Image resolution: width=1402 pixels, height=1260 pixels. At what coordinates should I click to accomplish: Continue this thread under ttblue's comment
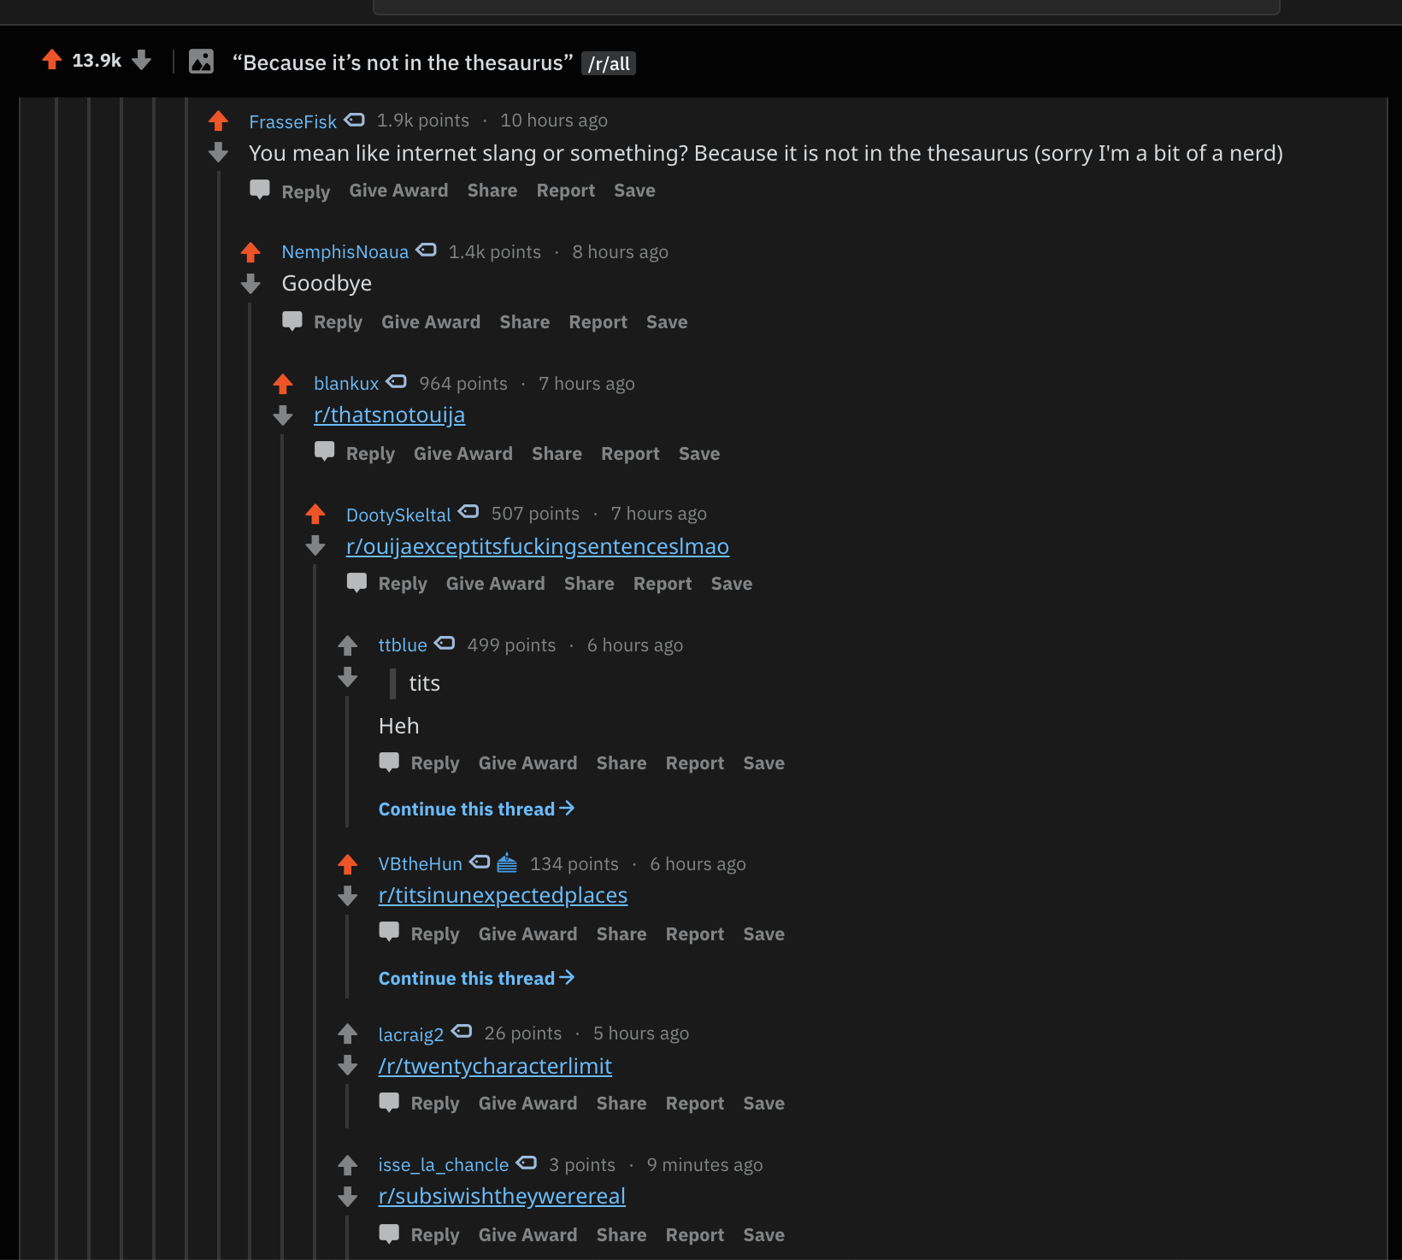[476, 809]
